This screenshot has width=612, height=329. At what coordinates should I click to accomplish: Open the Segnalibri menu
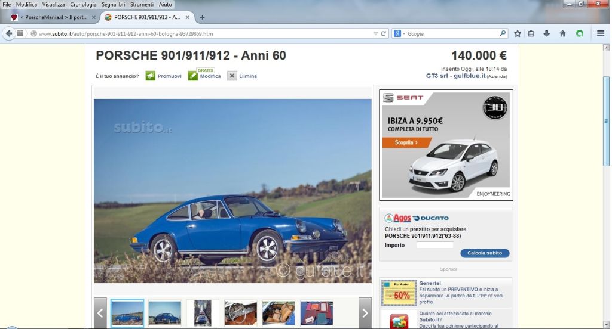tap(113, 4)
